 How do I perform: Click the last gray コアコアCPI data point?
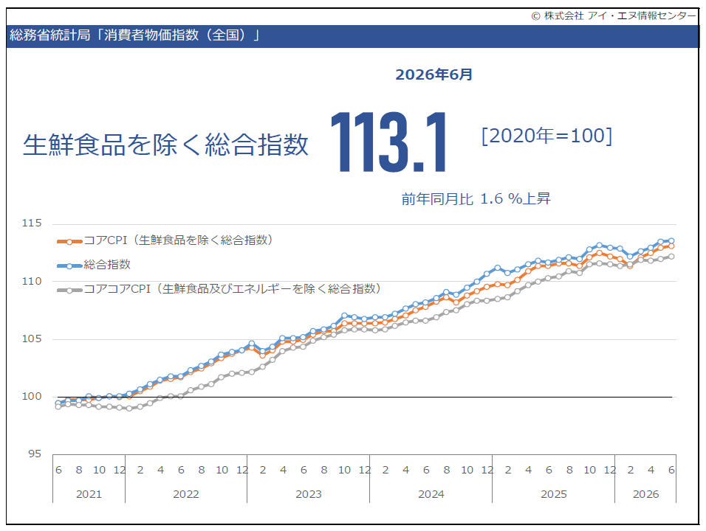[671, 257]
